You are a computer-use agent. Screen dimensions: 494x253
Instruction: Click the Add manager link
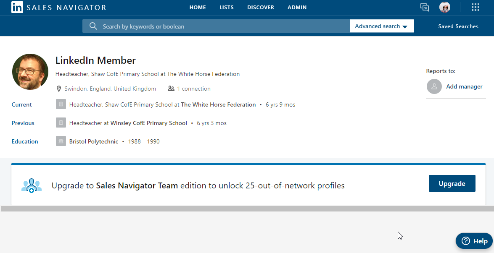(x=464, y=86)
